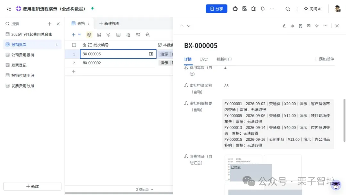Screen dimensions: 346x195
Task: Switch to 历史 tab
Action: tap(204, 59)
